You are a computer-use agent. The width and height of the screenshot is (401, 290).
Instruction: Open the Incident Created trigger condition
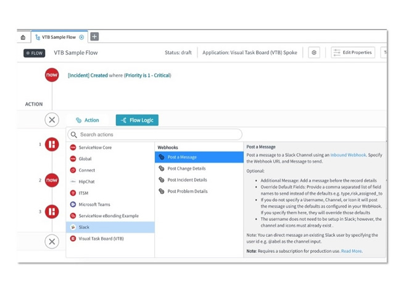point(120,75)
